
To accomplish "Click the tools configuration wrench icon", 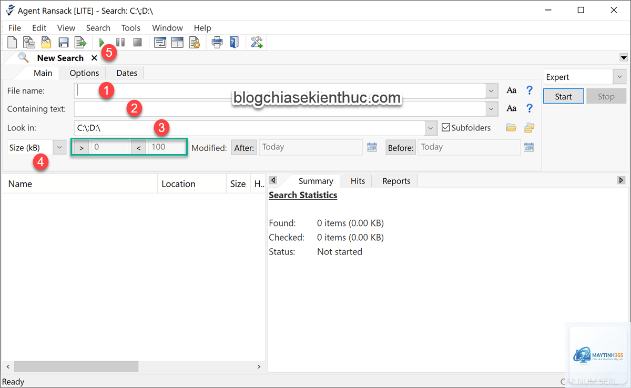I will 257,43.
